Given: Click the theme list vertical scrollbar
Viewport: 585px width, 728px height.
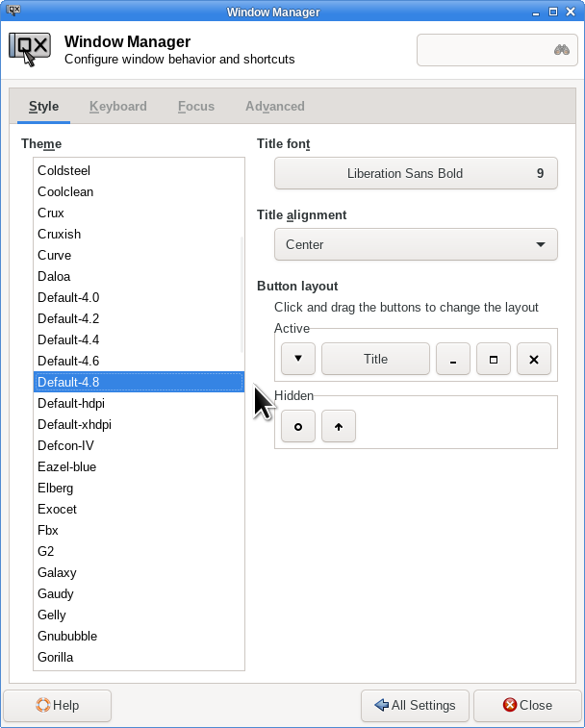Looking at the screenshot, I should 242,294.
